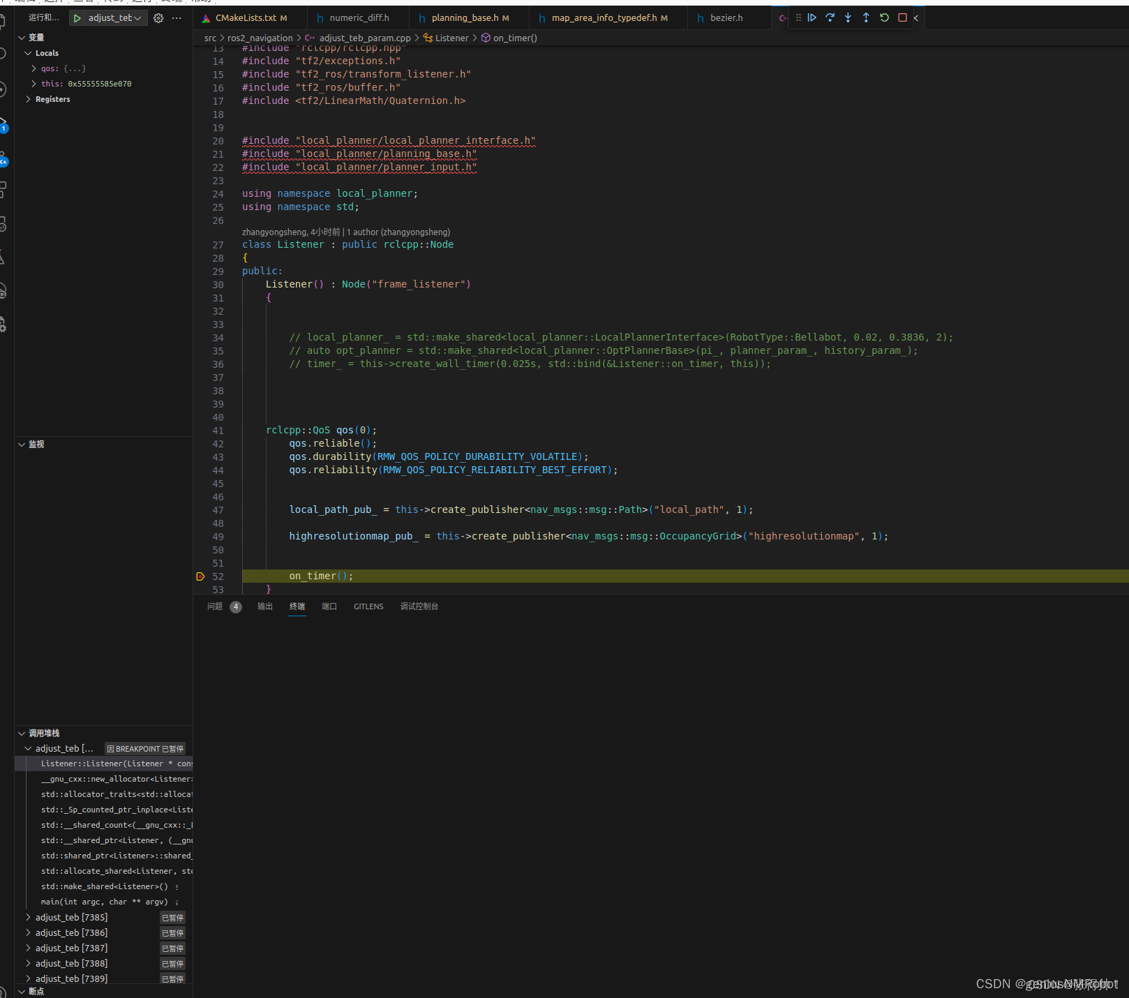This screenshot has height=998, width=1129.
Task: Open launch.json via the gear icon
Action: coord(158,18)
